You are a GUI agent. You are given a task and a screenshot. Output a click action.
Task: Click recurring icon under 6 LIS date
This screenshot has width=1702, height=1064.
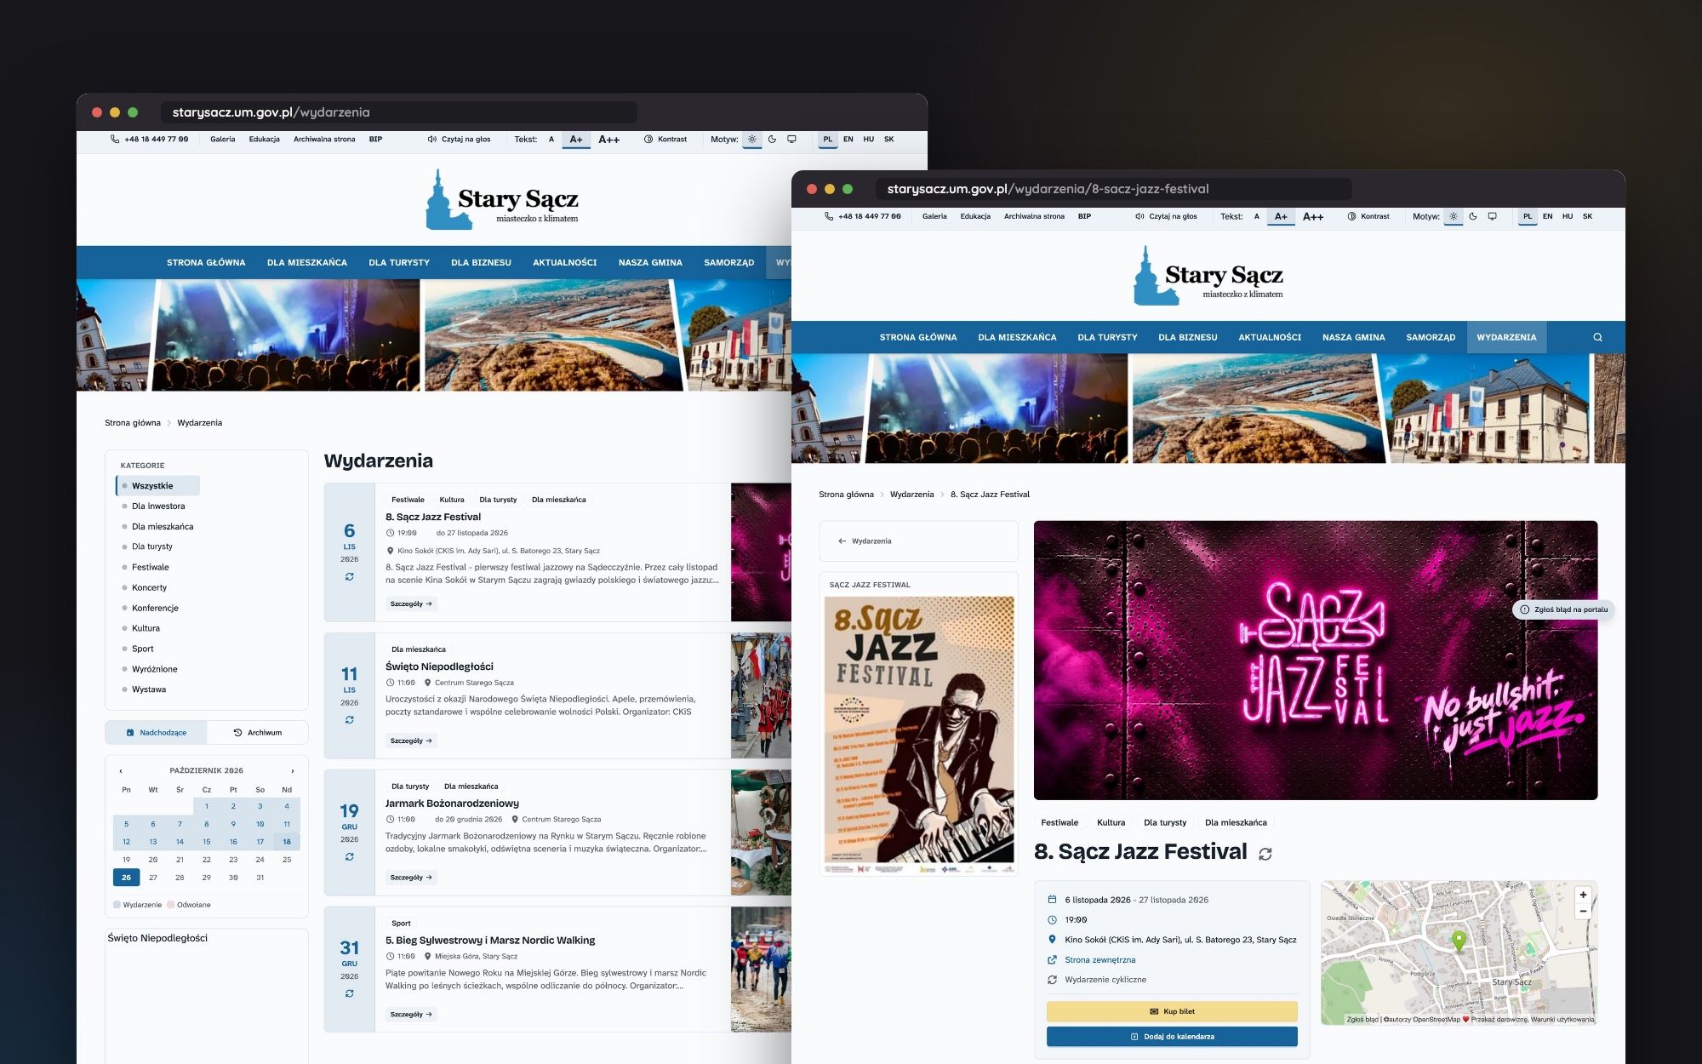350,576
